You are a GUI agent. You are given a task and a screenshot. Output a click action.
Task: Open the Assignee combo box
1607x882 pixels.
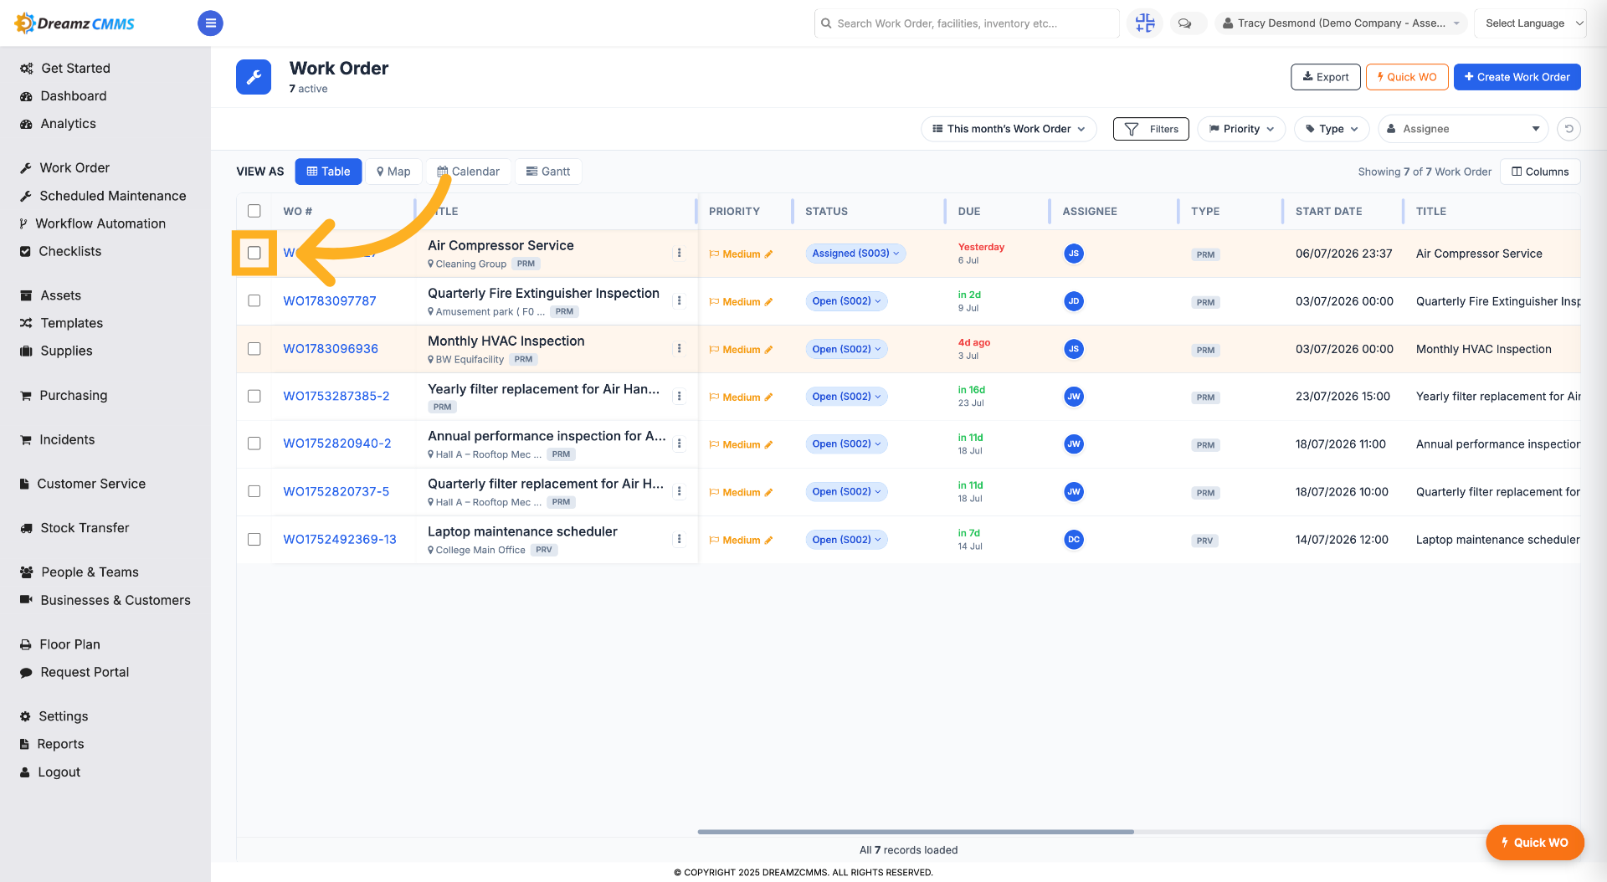click(1463, 129)
